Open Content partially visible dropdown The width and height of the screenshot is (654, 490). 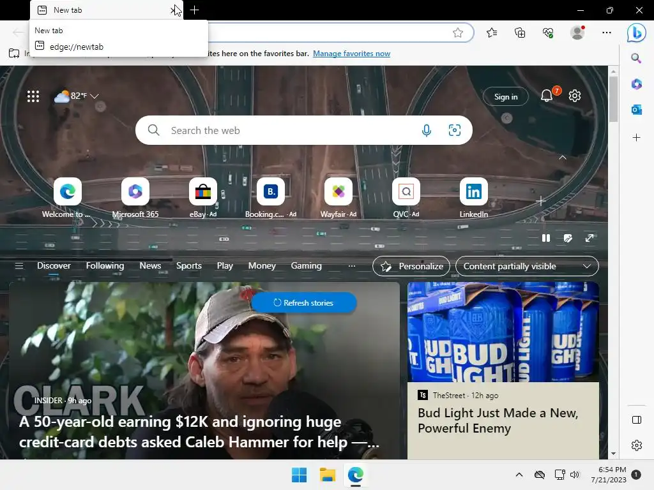click(527, 266)
